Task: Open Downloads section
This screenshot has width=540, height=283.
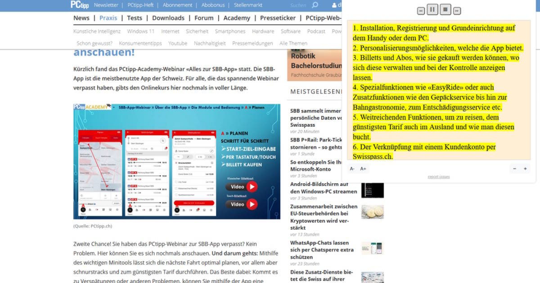Action: point(168,18)
